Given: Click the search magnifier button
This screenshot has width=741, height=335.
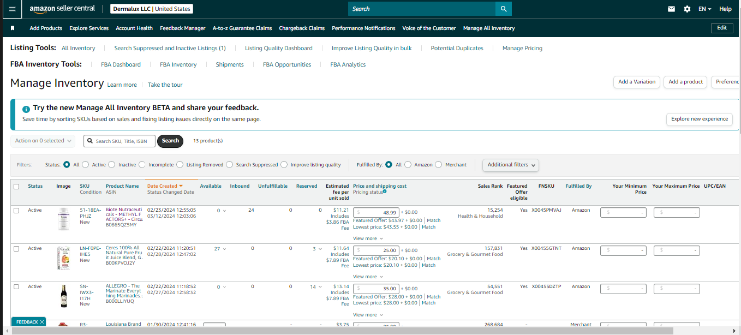Looking at the screenshot, I should point(503,9).
